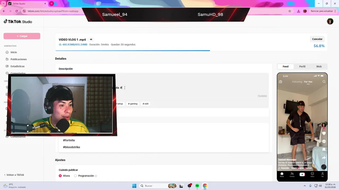Switch preview to the Web tab
The height and width of the screenshot is (190, 339).
[319, 66]
